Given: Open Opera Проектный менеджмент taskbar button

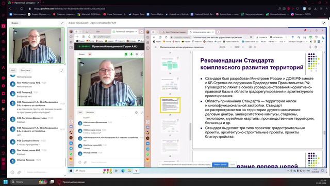Looking at the screenshot, I should tap(72, 182).
